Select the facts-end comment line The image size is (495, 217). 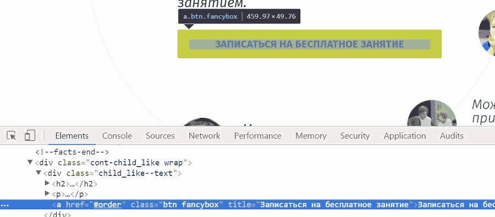72,152
